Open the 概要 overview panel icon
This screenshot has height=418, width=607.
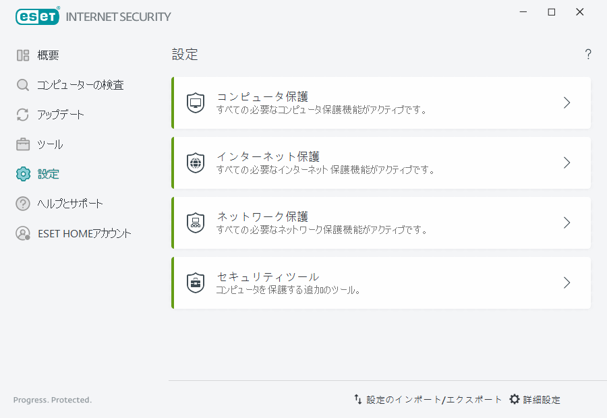pyautogui.click(x=22, y=55)
